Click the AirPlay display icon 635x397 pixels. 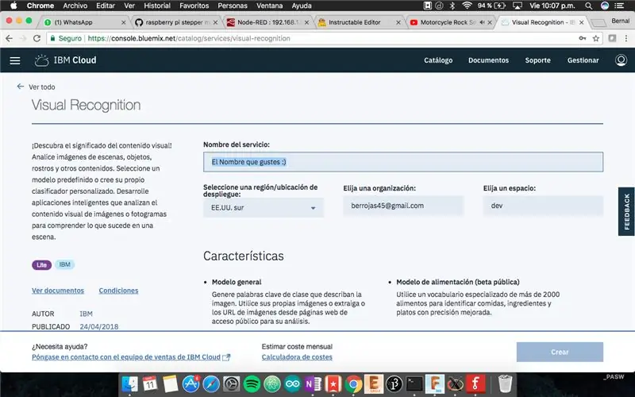coord(518,6)
